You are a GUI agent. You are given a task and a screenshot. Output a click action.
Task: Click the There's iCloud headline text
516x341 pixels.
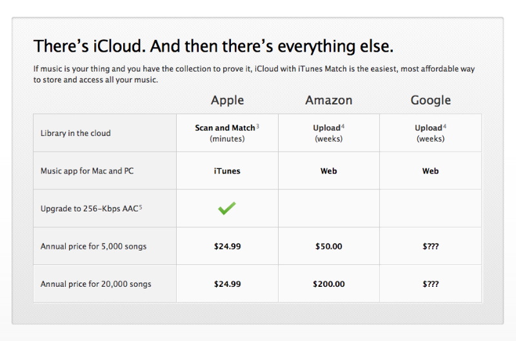click(x=213, y=46)
